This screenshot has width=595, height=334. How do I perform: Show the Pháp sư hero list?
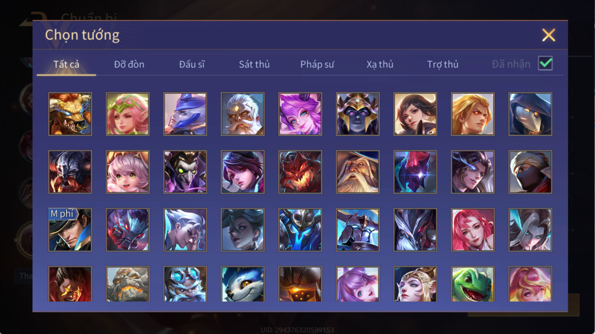coord(317,64)
